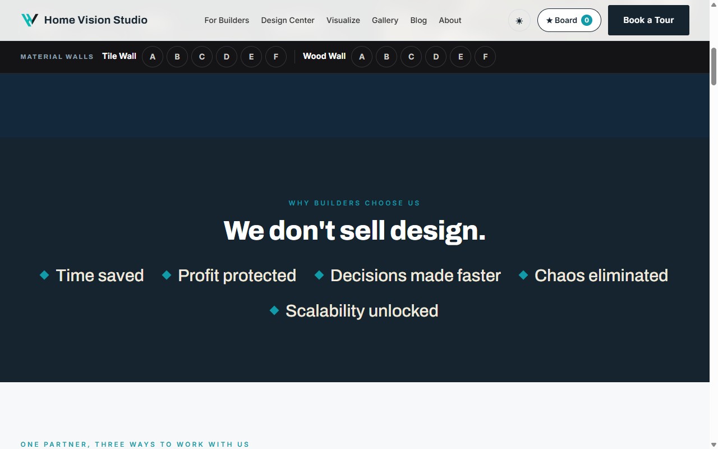Click the Board counter badge showing 0

click(x=587, y=20)
